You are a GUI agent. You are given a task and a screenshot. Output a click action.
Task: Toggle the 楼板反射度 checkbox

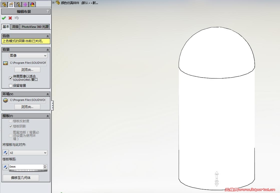[x=11, y=121]
